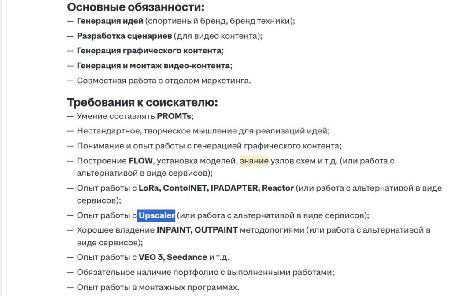The height and width of the screenshot is (296, 451).
Task: Click the bold word OUTPAINT
Action: point(216,230)
